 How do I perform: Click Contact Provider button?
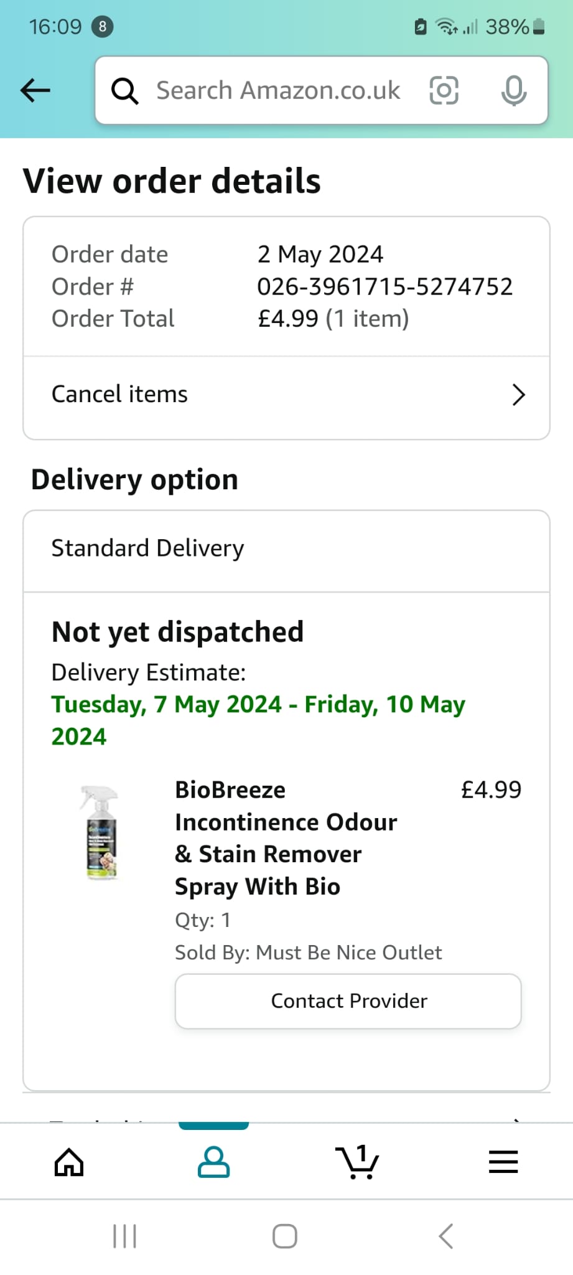coord(348,1001)
